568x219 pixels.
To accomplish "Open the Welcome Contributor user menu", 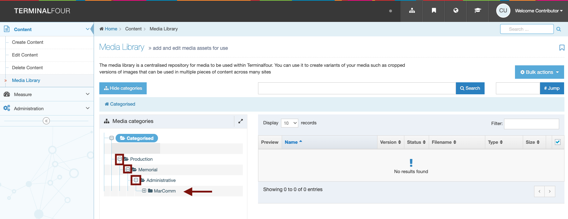I will pos(539,11).
